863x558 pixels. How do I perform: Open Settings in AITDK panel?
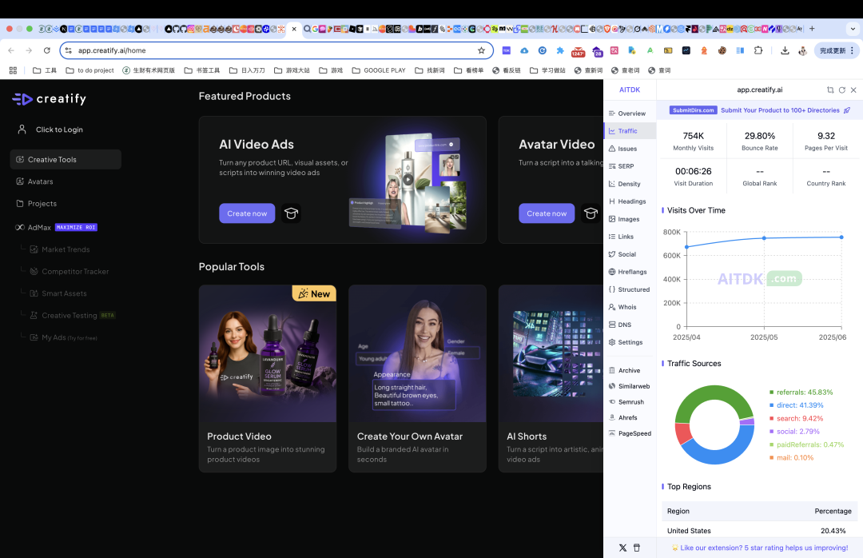click(630, 343)
